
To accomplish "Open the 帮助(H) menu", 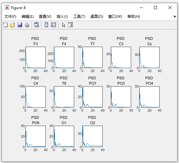I will (134, 17).
